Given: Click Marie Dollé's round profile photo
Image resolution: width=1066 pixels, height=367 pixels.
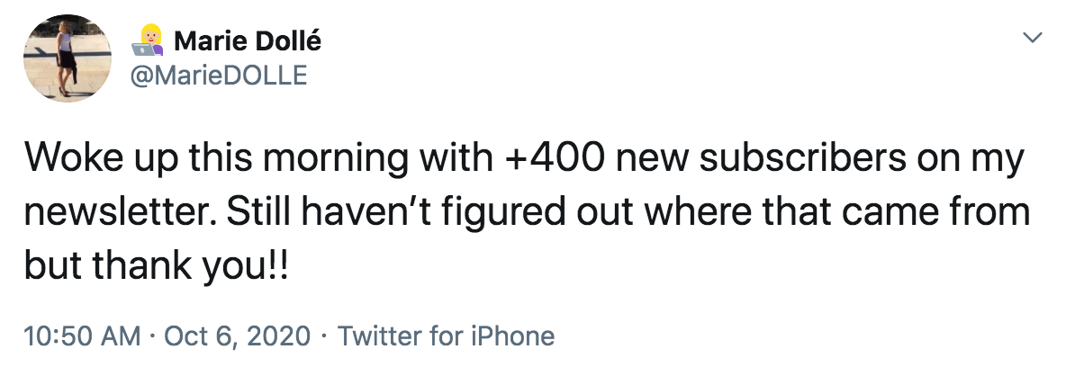Looking at the screenshot, I should tap(68, 58).
